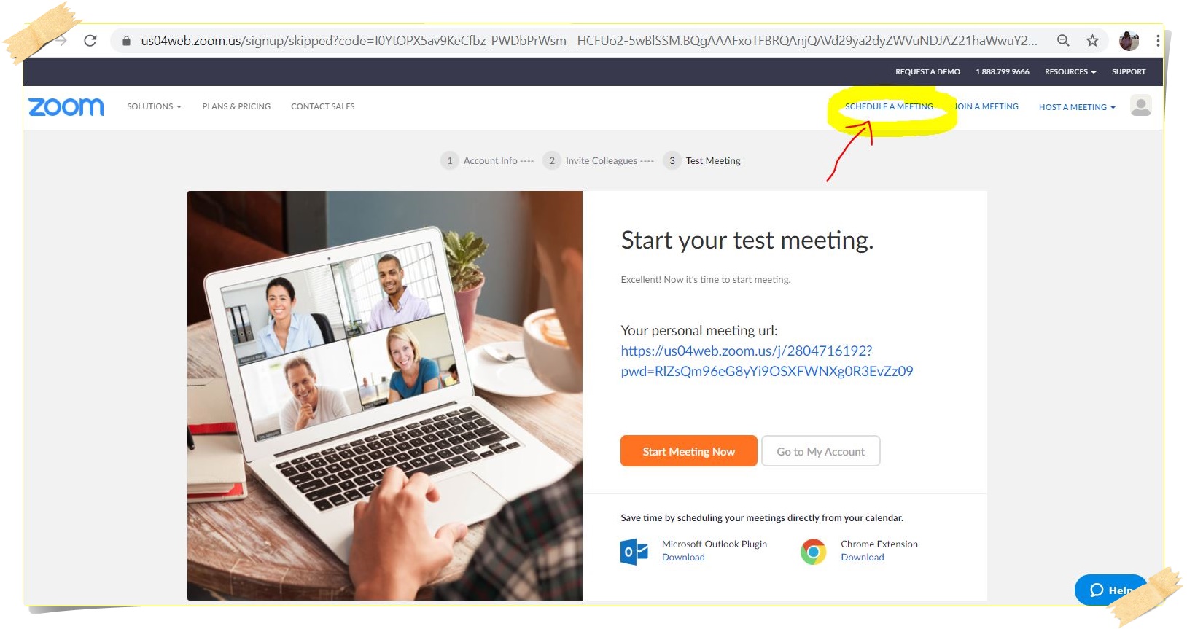Expand the Resources dropdown
The image size is (1187, 629).
click(1070, 71)
